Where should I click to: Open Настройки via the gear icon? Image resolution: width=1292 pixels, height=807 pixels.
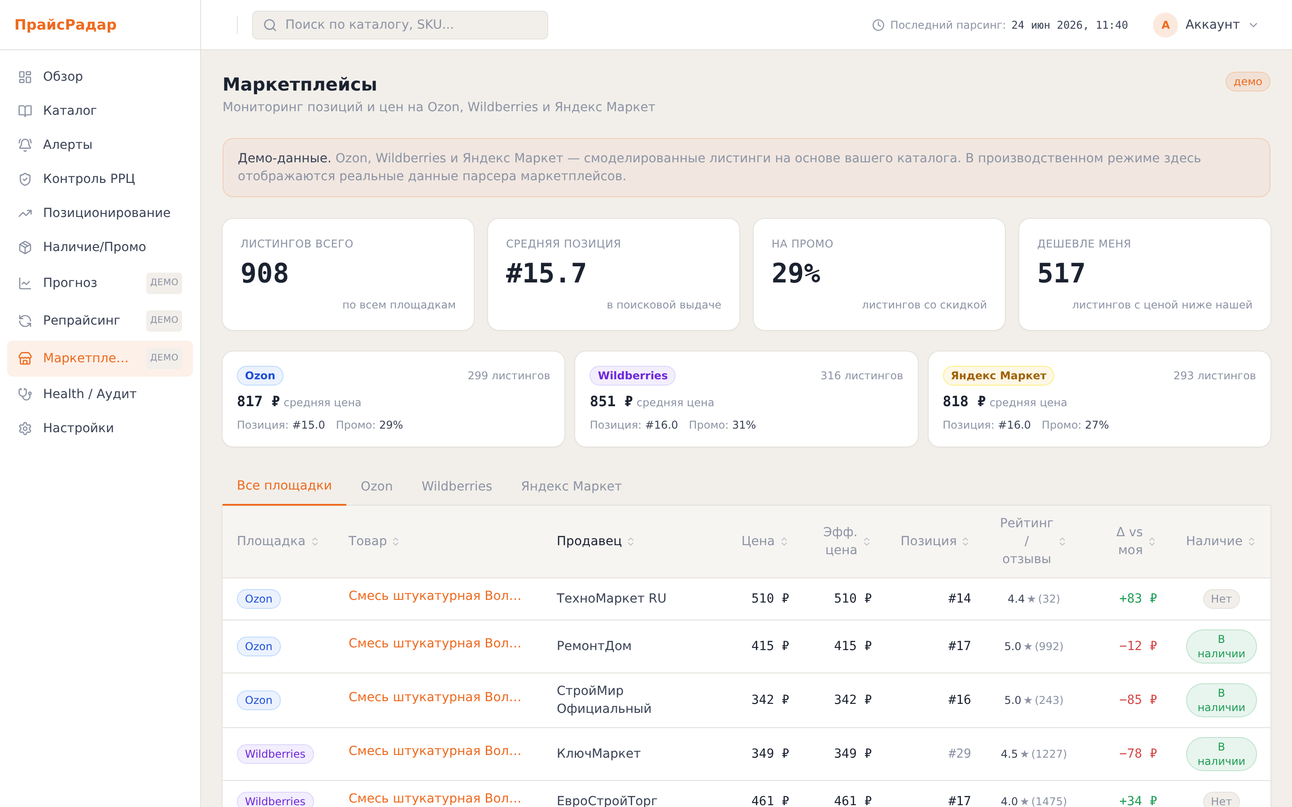pyautogui.click(x=25, y=428)
